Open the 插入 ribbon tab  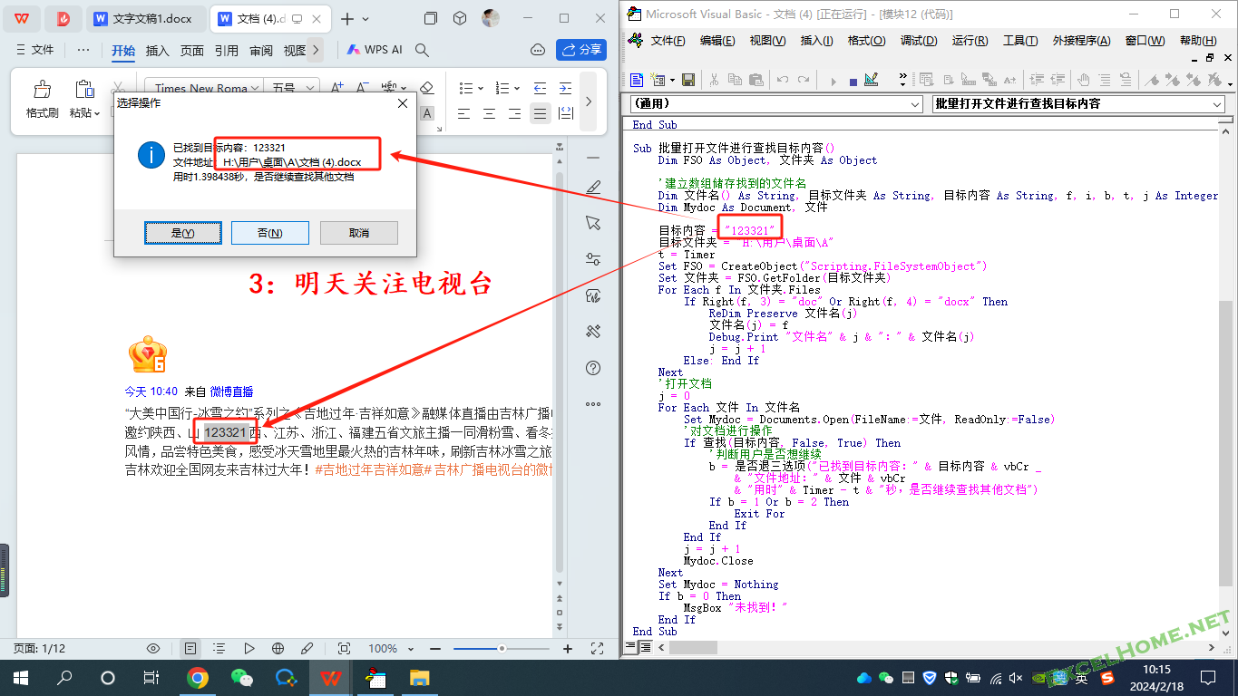tap(158, 50)
